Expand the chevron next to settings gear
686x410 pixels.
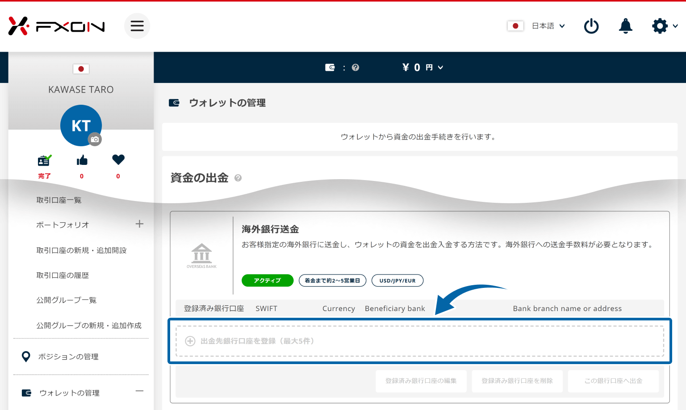[x=675, y=26]
